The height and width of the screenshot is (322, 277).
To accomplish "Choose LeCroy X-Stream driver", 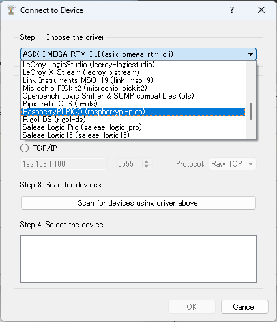I will point(133,72).
